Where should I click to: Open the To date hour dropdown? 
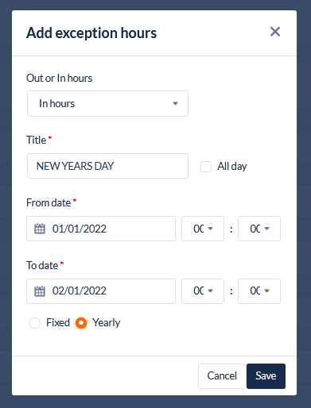pos(203,291)
